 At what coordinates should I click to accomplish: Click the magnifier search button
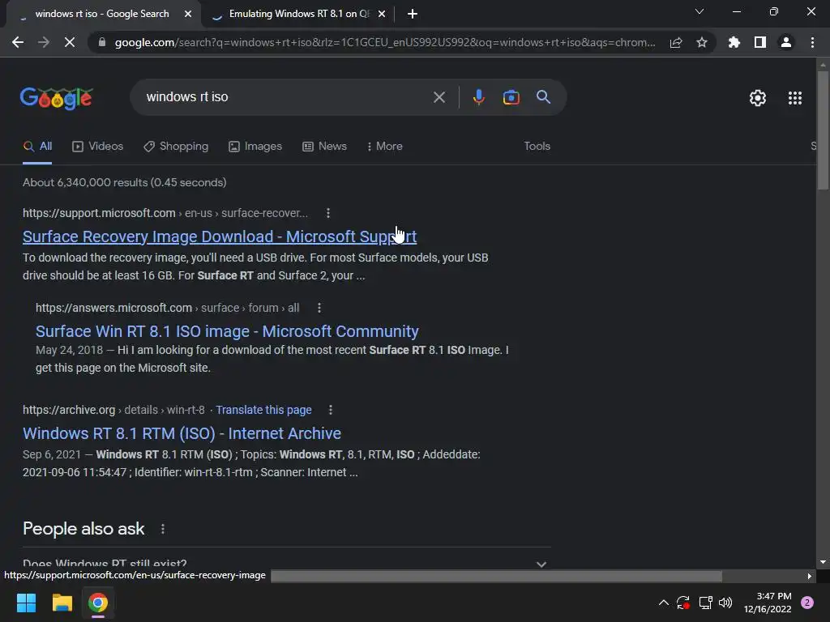(543, 97)
